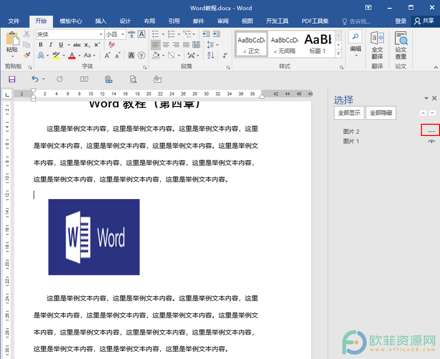Image resolution: width=440 pixels, height=359 pixels.
Task: Align text left
Action: [x=156, y=45]
